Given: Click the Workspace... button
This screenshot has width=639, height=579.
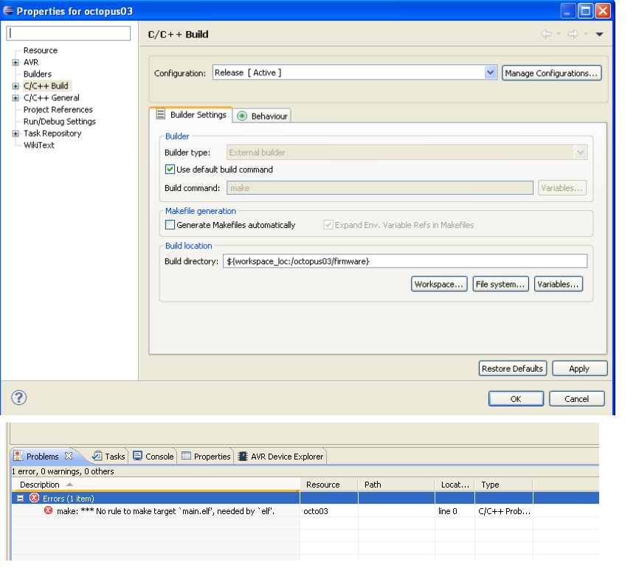Looking at the screenshot, I should 439,284.
